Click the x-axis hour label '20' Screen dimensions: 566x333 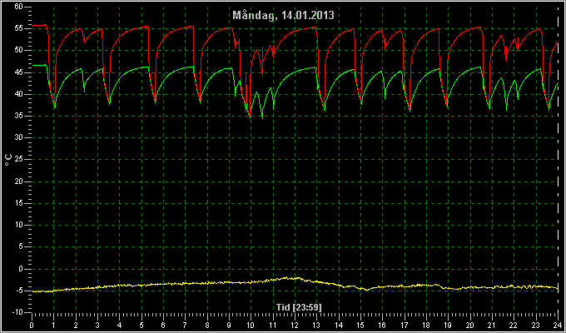470,325
